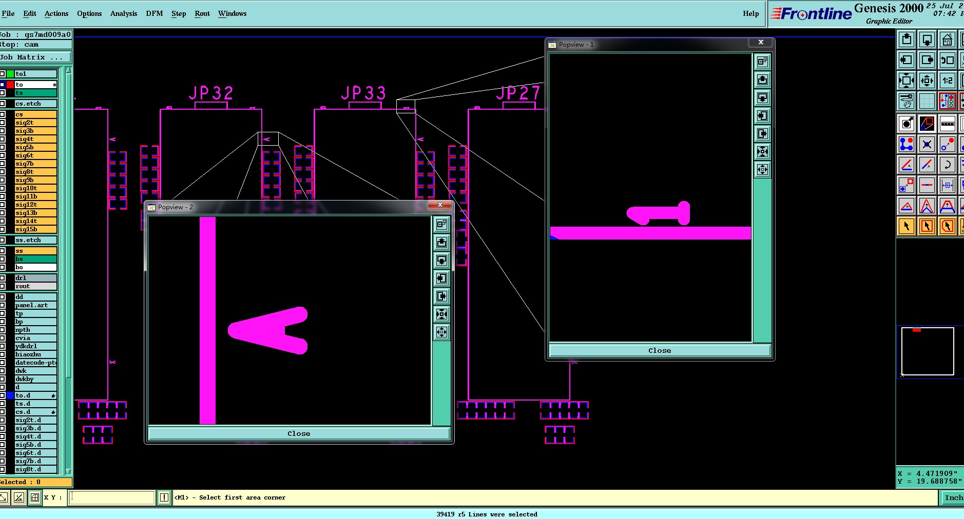The width and height of the screenshot is (964, 519).
Task: Click the Close button in Popview - 1
Action: click(x=660, y=350)
